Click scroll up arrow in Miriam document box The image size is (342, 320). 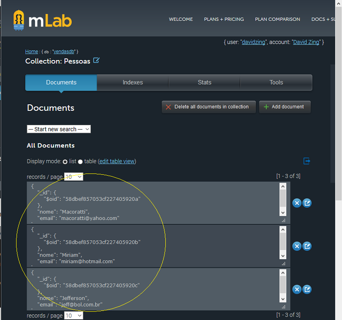pyautogui.click(x=283, y=230)
